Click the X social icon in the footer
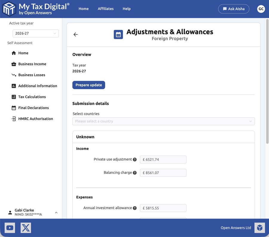 point(26,227)
